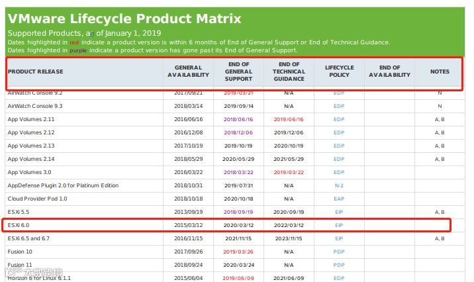
Task: Click the 'Cloud Provider Pod 1.0' cell
Action: 37,199
